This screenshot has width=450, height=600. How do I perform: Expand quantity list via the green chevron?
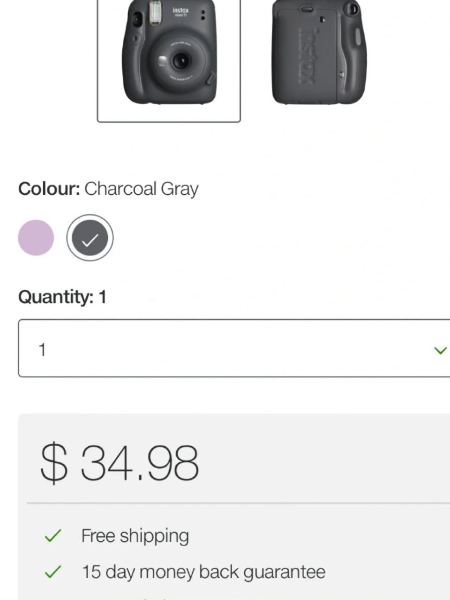[x=440, y=350]
